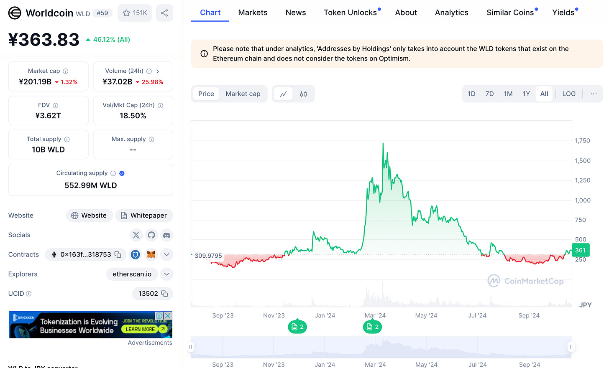Click the contract address 0x163f...318753

click(86, 254)
